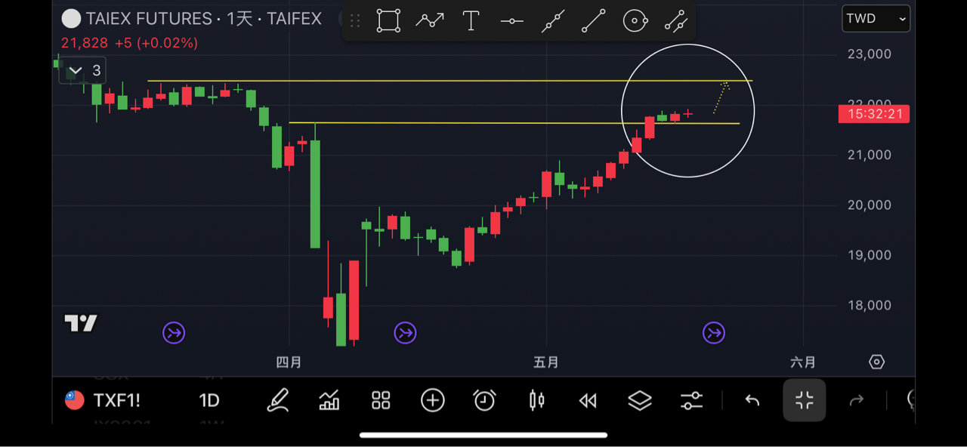Select the extended trend line tool
The width and height of the screenshot is (967, 447).
pos(553,21)
